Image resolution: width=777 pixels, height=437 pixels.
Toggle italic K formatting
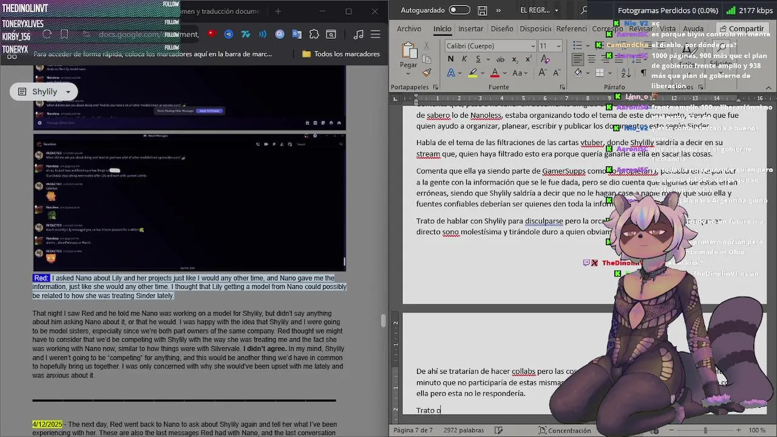tap(464, 59)
